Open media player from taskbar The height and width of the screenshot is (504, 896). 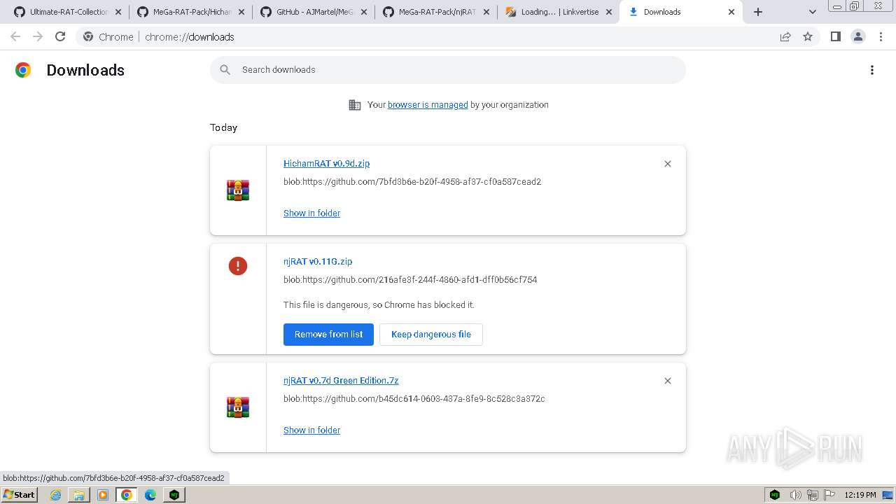tap(103, 495)
